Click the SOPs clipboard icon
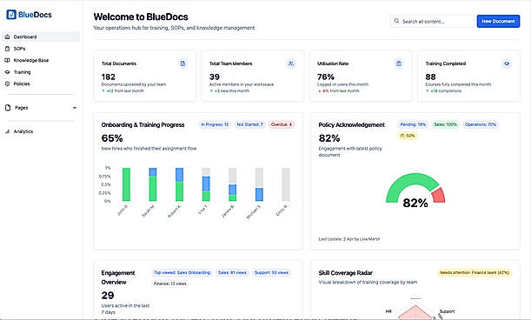531x320 pixels. click(8, 49)
